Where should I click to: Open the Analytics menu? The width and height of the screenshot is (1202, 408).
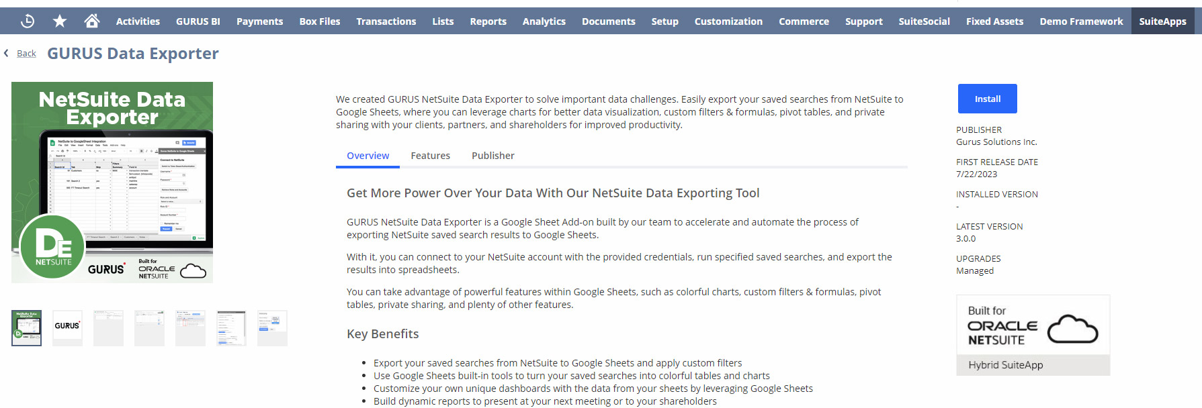[544, 21]
